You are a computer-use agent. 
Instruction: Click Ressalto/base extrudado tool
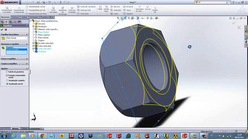point(7,10)
